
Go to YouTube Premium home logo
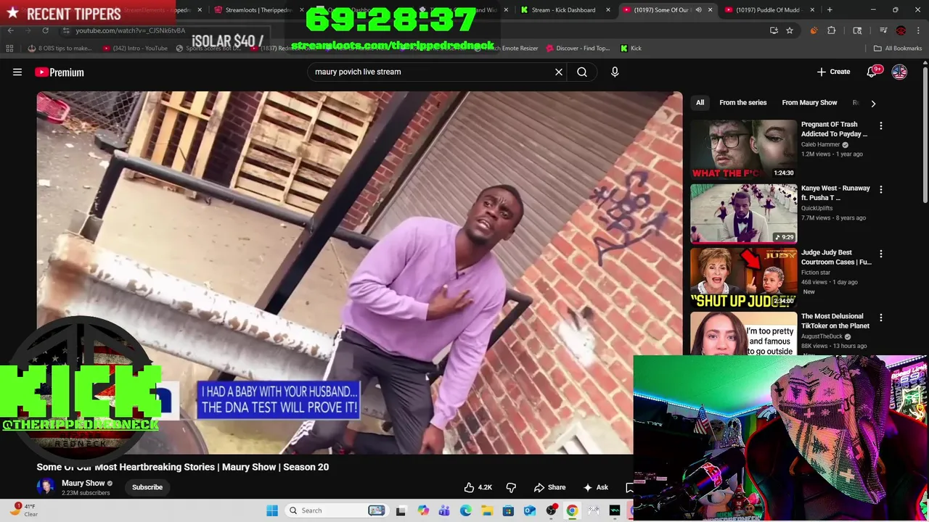click(60, 72)
